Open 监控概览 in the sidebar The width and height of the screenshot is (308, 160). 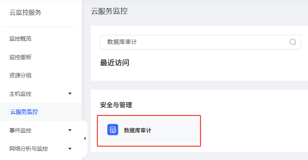pyautogui.click(x=20, y=38)
